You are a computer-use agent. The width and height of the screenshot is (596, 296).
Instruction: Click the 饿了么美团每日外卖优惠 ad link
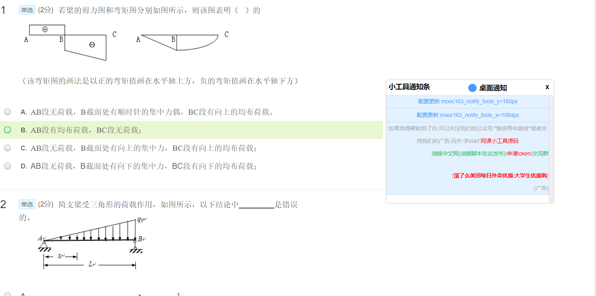pyautogui.click(x=483, y=175)
